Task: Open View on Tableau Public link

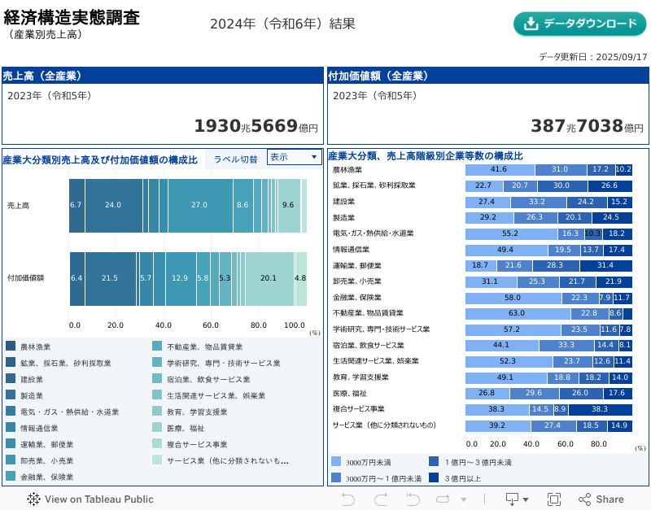Action: pos(98,499)
